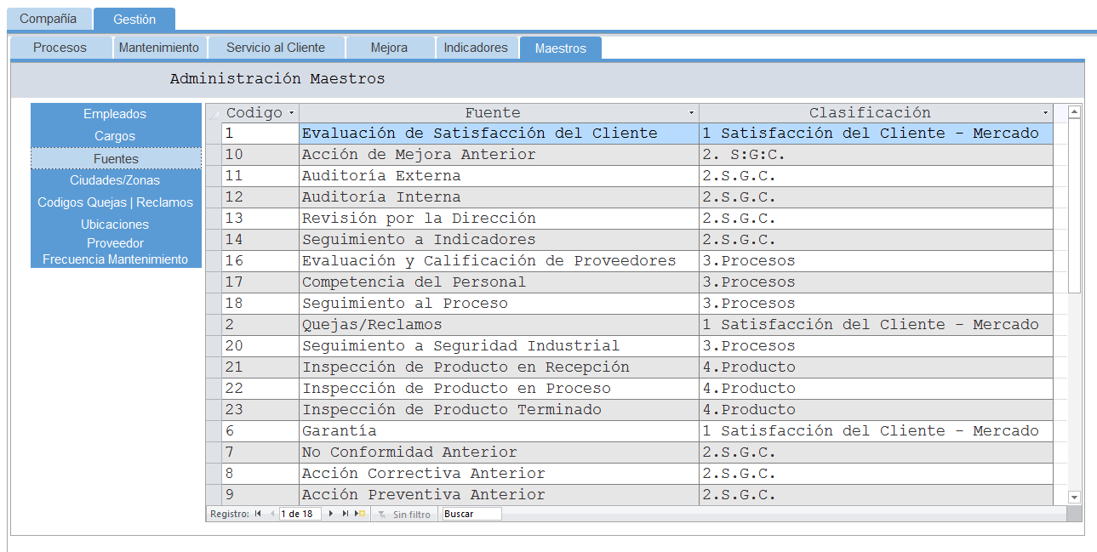Jump to the last record
Viewport: 1097px width, 552px height.
pos(346,514)
